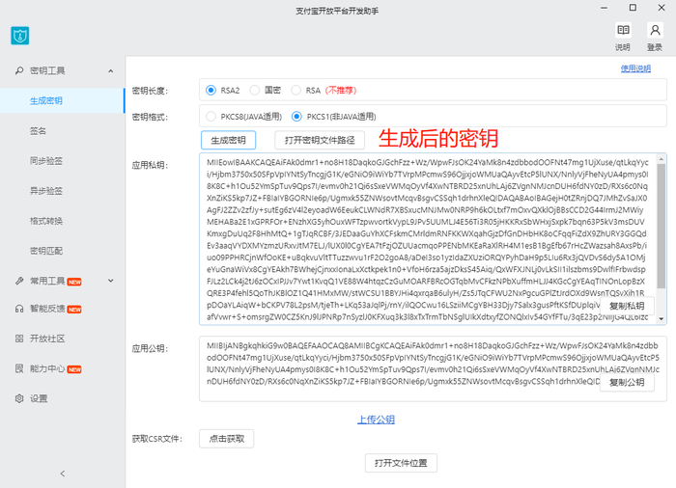
Task: Select the RSA2 key length option
Action: pos(211,91)
